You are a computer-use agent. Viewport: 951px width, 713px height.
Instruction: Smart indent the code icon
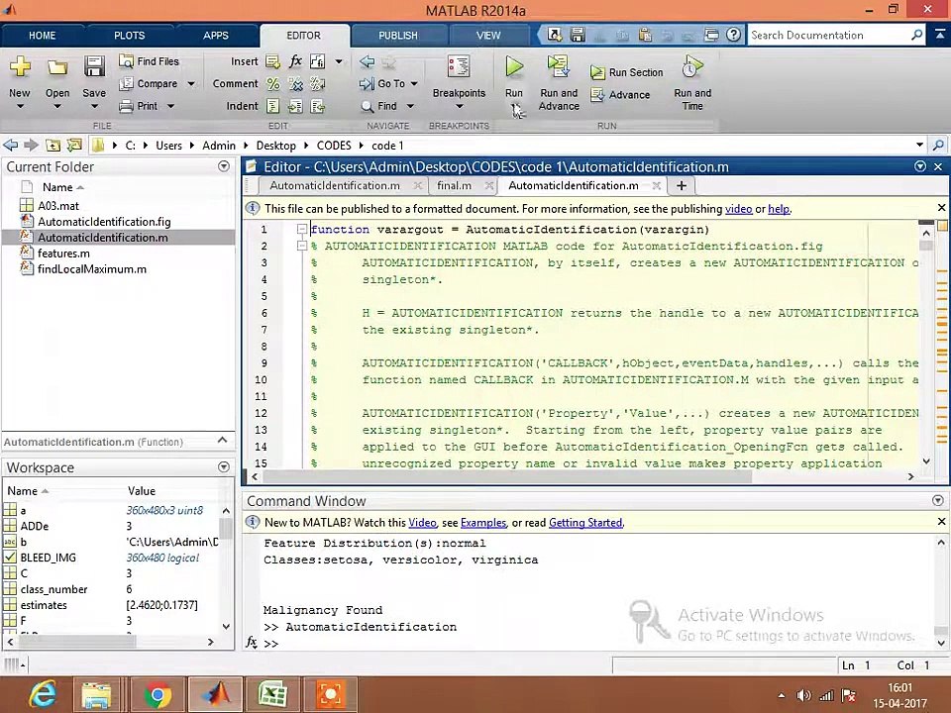click(273, 106)
